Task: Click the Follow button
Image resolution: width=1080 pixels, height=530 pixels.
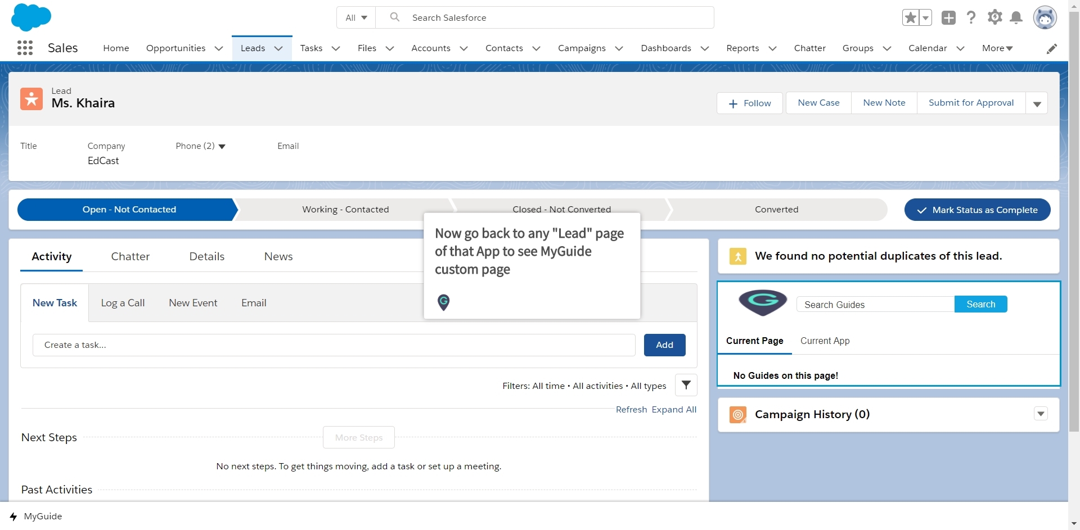Action: pos(749,103)
